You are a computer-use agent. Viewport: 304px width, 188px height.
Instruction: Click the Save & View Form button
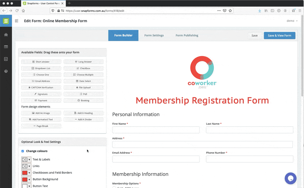(x=279, y=36)
